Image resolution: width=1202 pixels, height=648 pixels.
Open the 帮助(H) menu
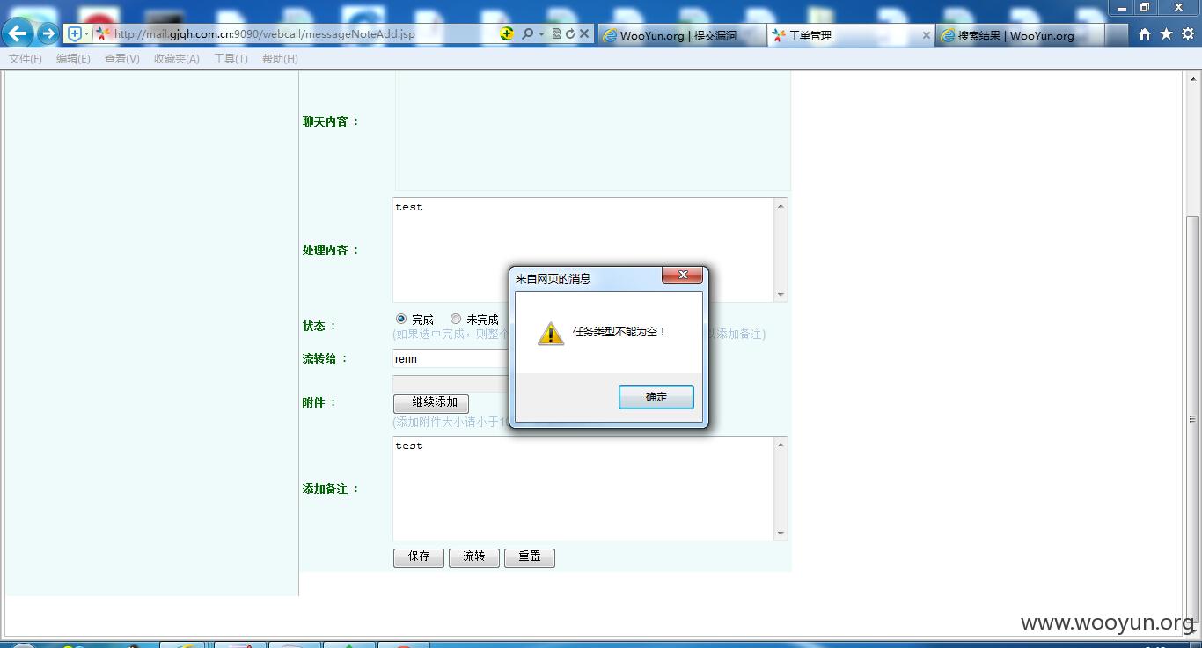pyautogui.click(x=280, y=59)
